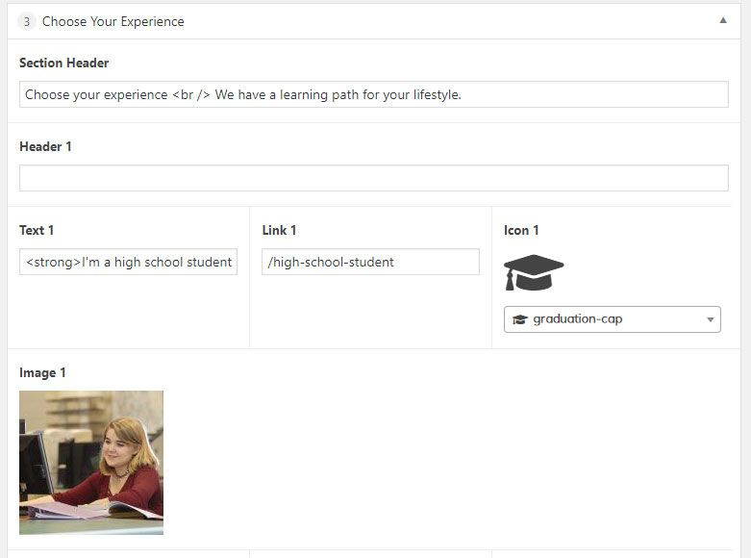Click the Link 1 field with /high-school-student

(370, 262)
